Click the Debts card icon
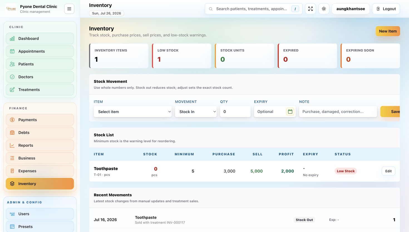Screen dimensions: 409x232 12,133
